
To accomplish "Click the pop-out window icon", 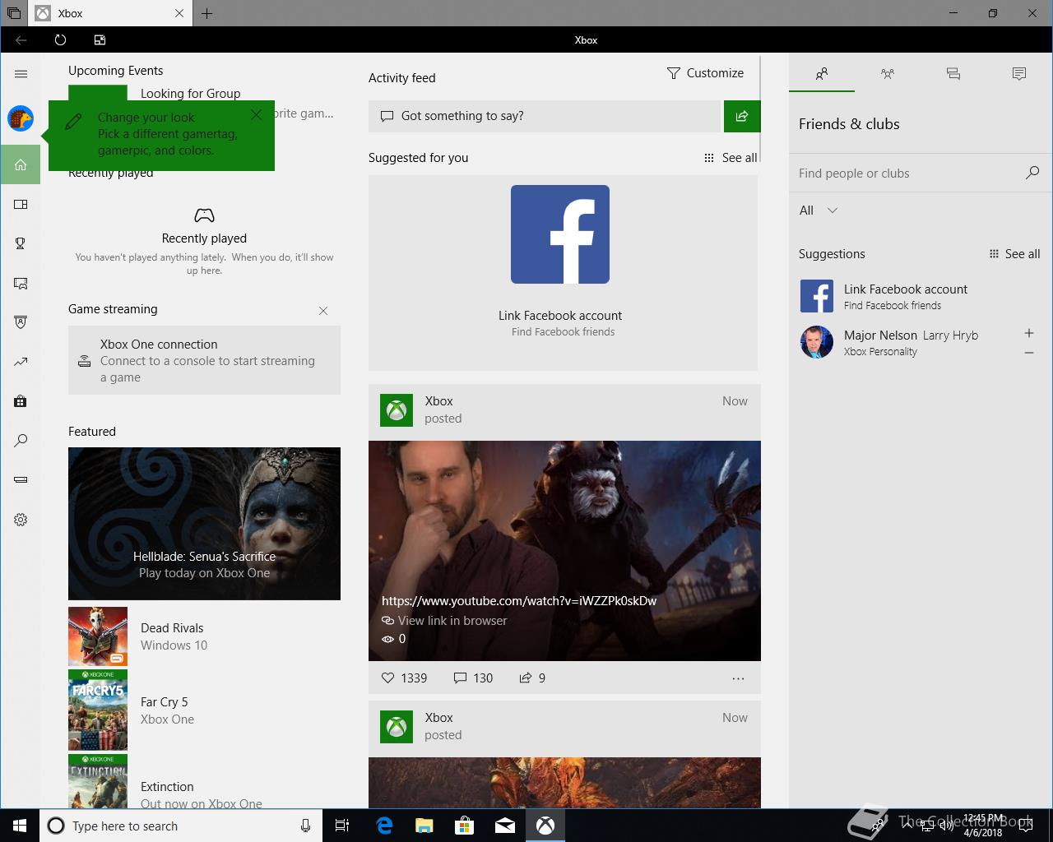I will (x=100, y=39).
